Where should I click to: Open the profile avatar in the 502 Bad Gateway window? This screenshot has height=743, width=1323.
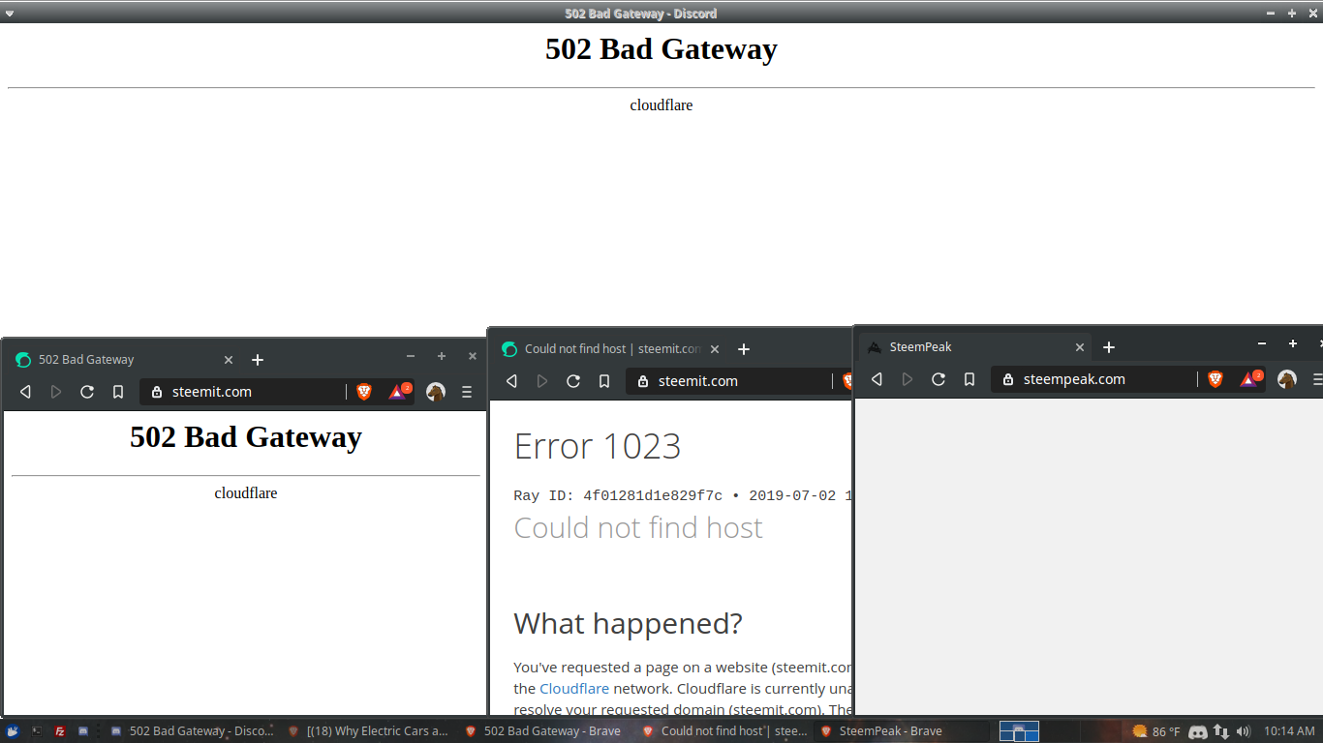point(436,392)
